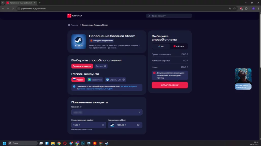Open the Chrome three-dot menu
Screen dimensions: 261x146
tap(258, 8)
